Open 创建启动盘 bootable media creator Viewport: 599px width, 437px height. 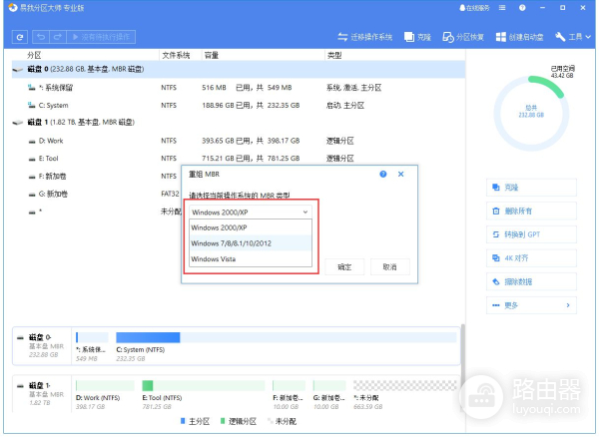click(x=519, y=37)
